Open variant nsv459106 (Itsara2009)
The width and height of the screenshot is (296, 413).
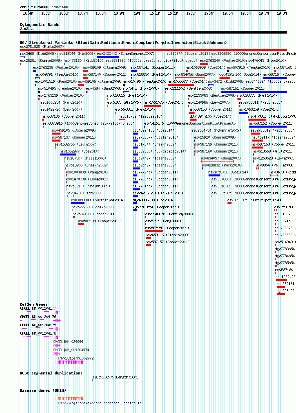coord(100,81)
